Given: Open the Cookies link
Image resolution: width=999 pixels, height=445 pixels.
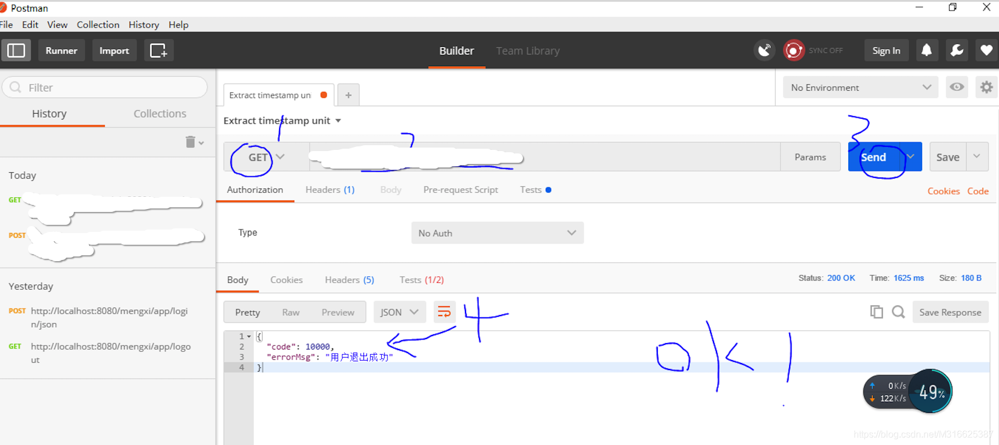Looking at the screenshot, I should coord(943,191).
